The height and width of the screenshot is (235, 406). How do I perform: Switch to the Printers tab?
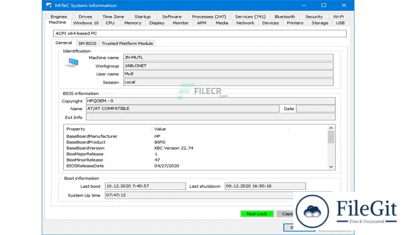(x=295, y=23)
